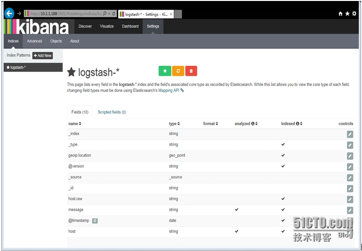This screenshot has height=251, width=362.
Task: Click the analyzed column info icon
Action: tap(252, 124)
